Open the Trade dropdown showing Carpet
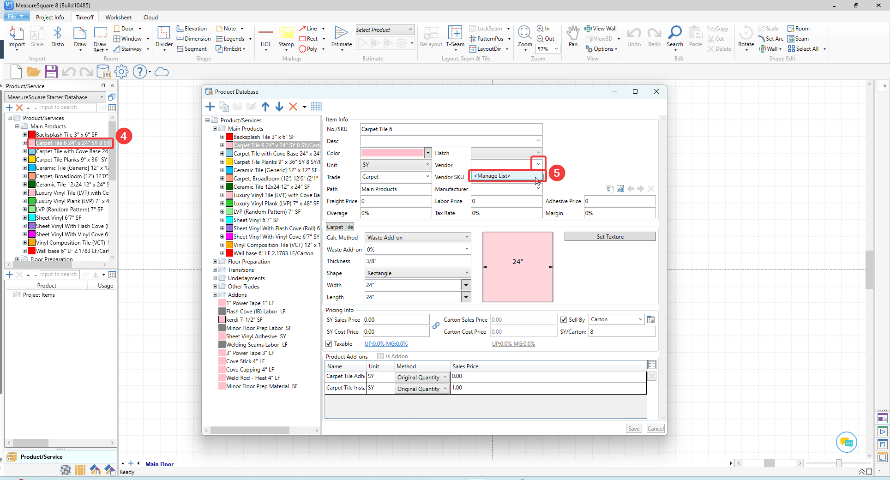The height and width of the screenshot is (480, 890). click(x=396, y=177)
